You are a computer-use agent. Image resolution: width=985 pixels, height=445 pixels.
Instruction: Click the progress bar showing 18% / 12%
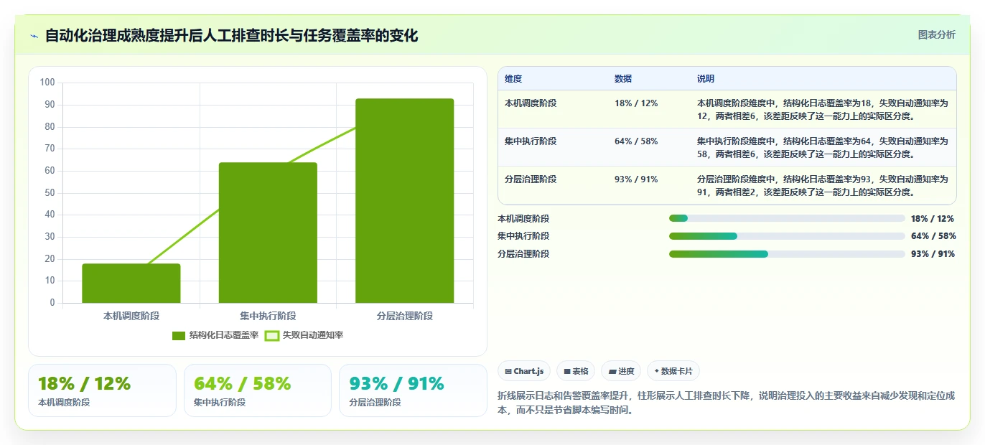pyautogui.click(x=787, y=218)
